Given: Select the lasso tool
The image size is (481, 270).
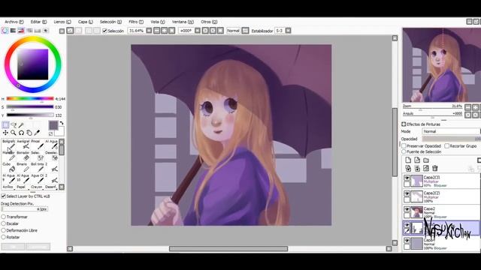Looking at the screenshot, I should 14,125.
